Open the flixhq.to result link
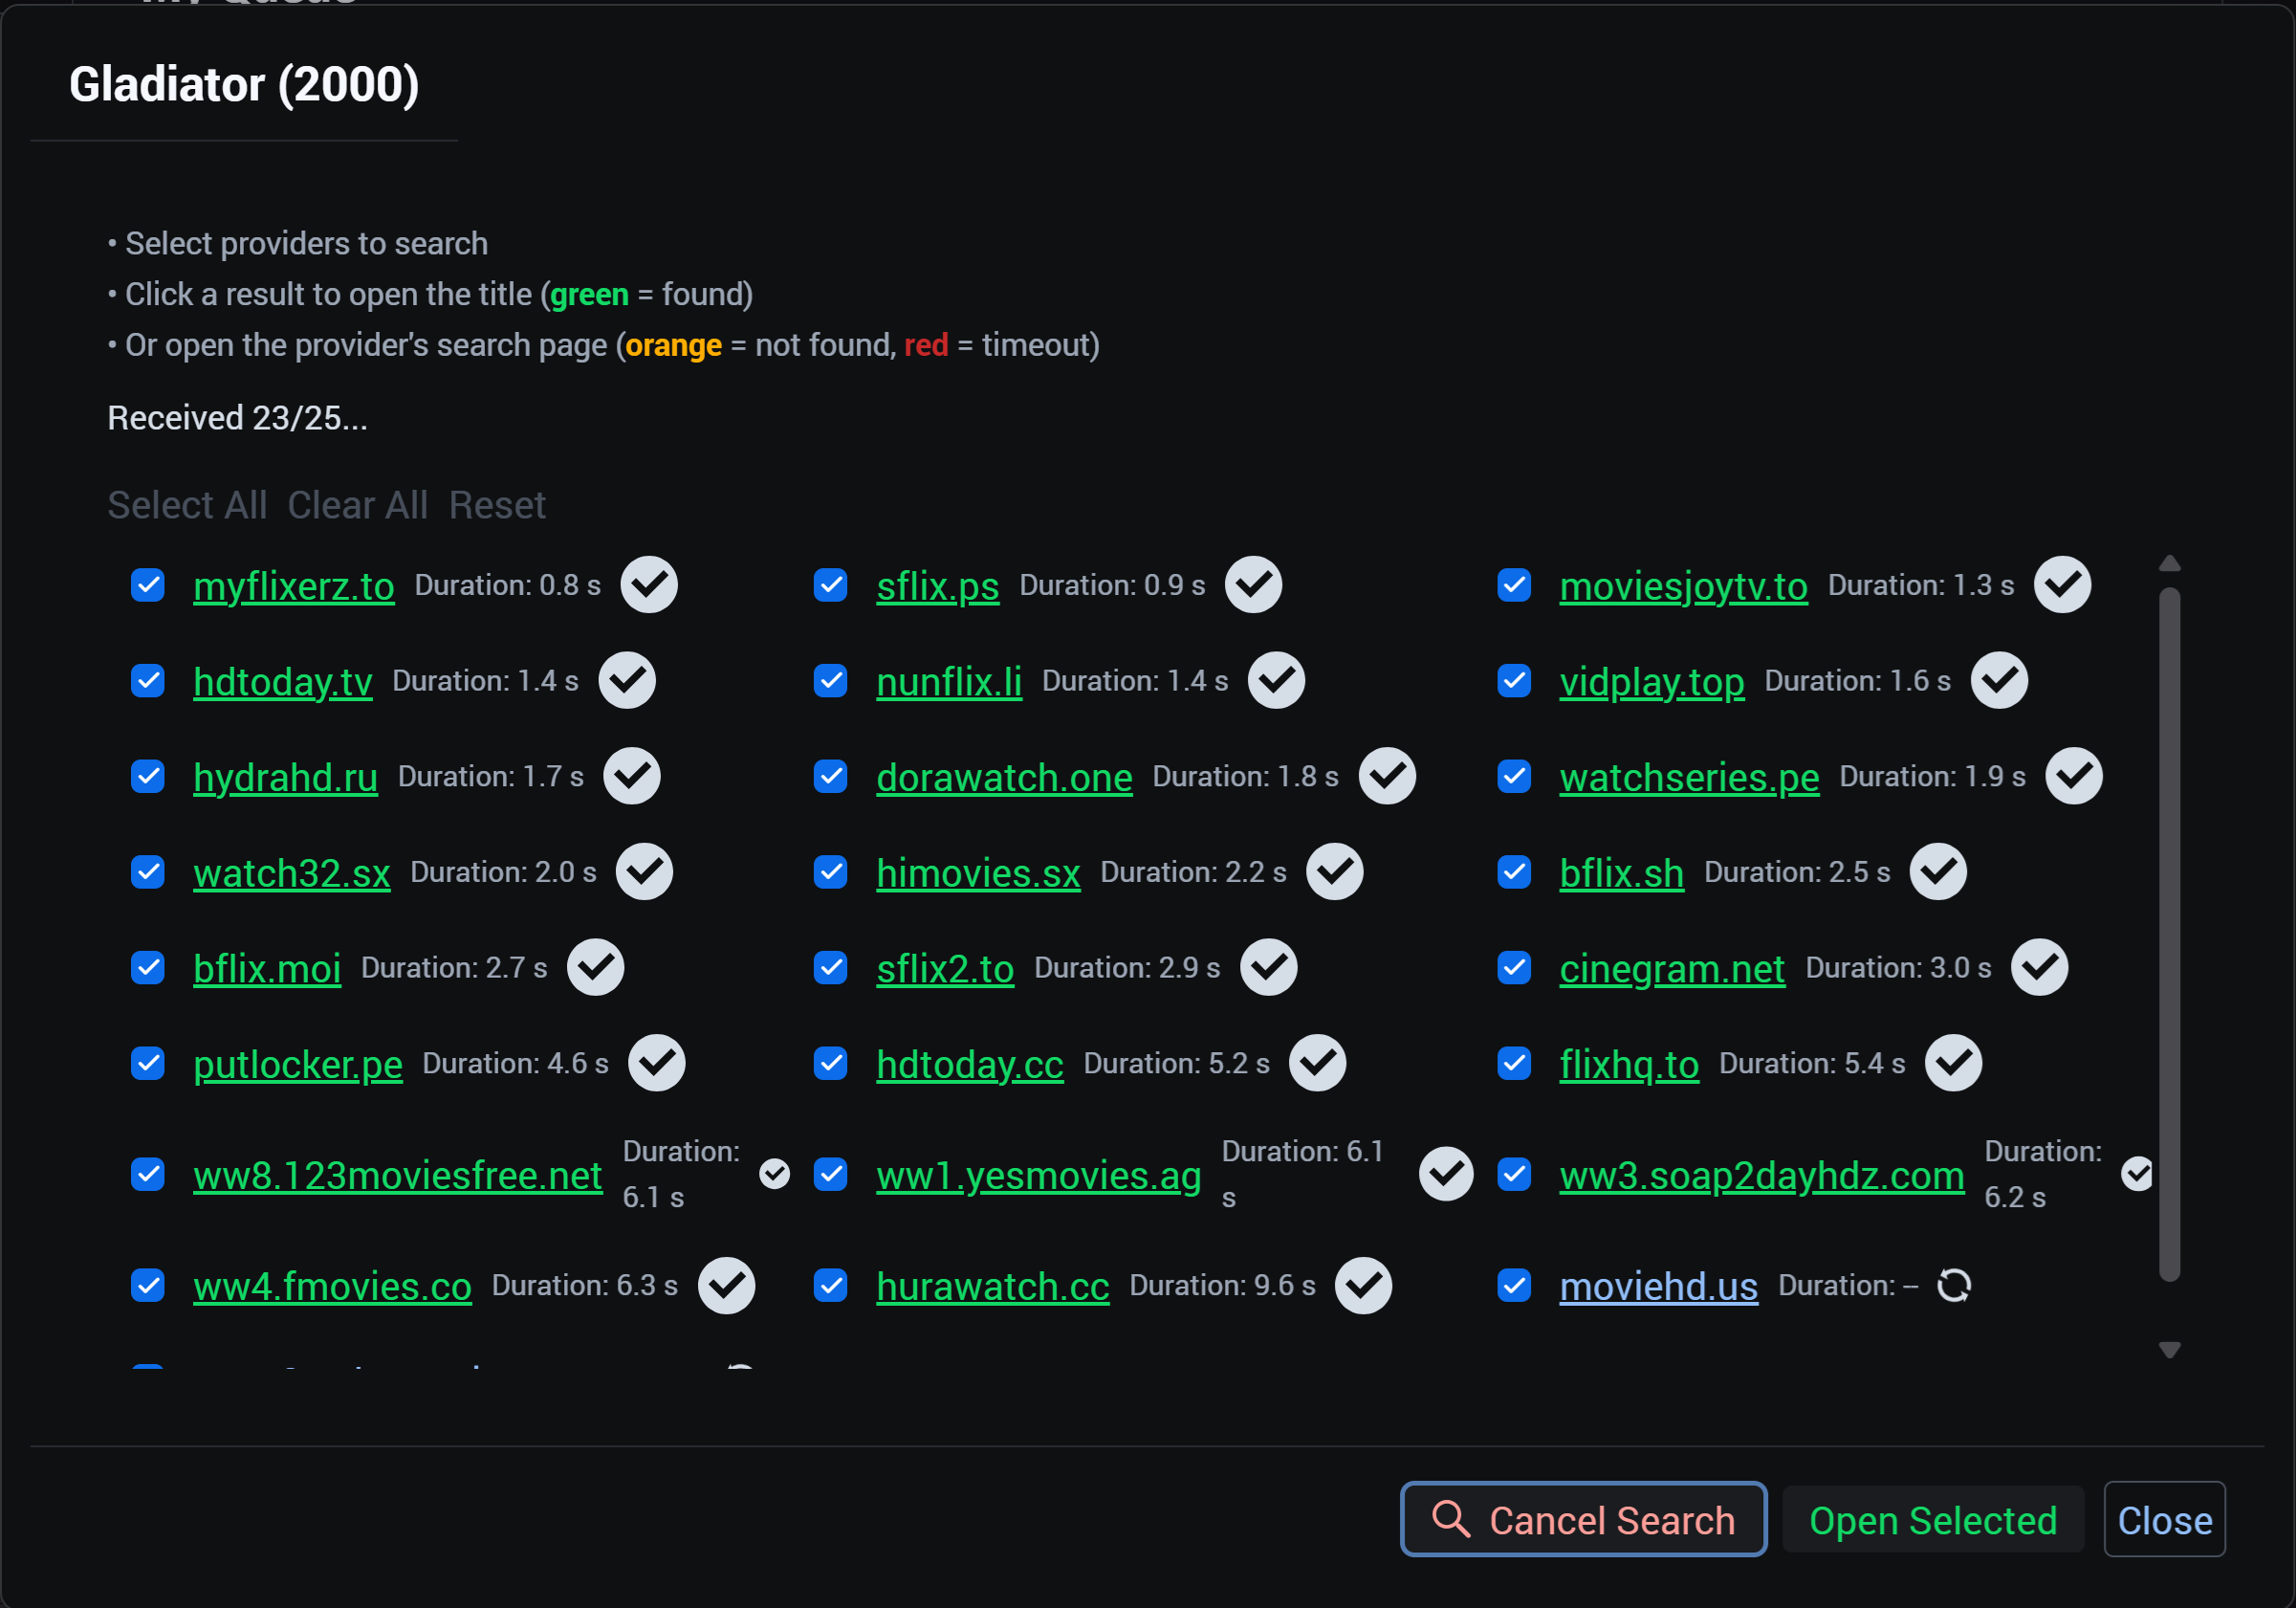The height and width of the screenshot is (1608, 2296). point(1629,1065)
